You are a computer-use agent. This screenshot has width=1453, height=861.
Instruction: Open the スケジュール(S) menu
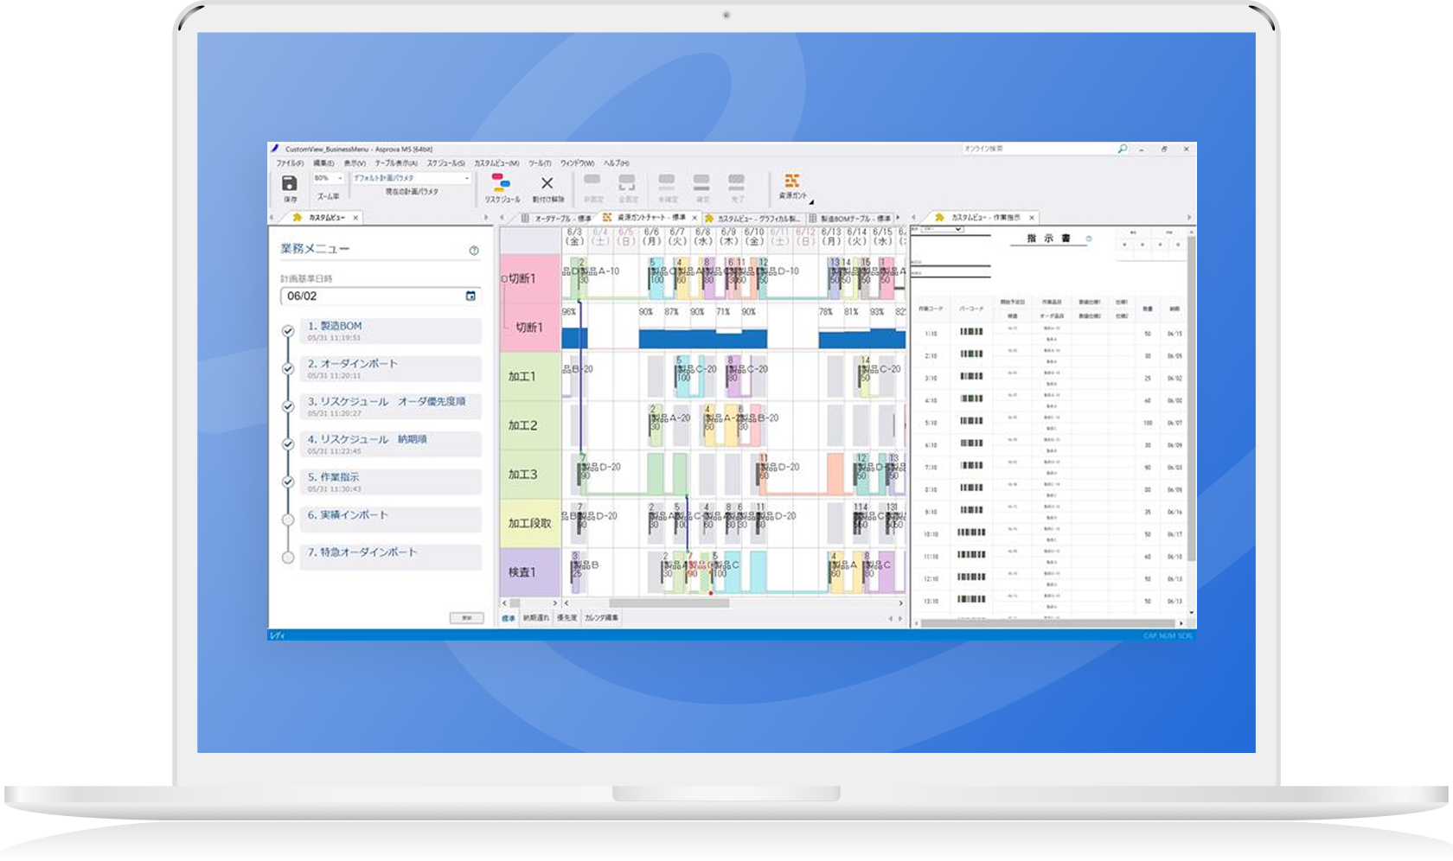[445, 163]
